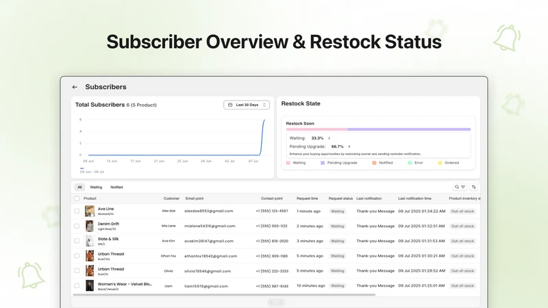Select the Denim Drift row checkbox
548x308 pixels.
coord(77,226)
